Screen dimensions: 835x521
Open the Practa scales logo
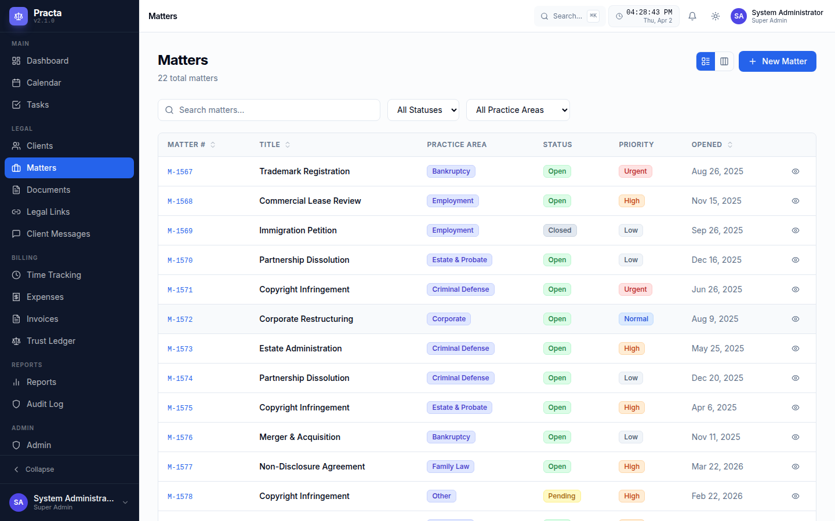19,16
